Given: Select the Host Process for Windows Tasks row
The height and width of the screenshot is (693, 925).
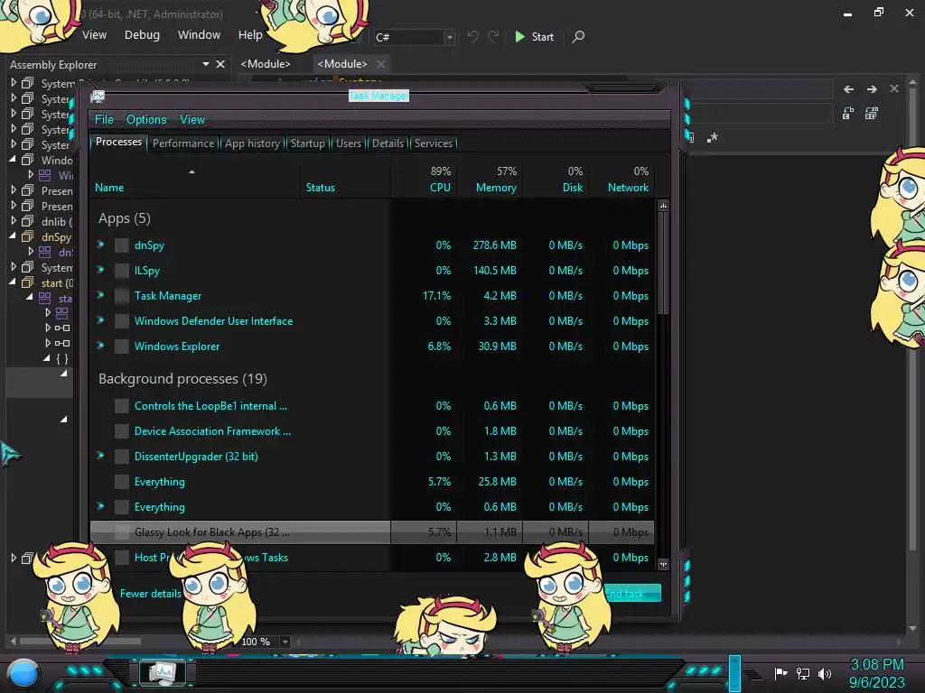Looking at the screenshot, I should click(x=371, y=558).
